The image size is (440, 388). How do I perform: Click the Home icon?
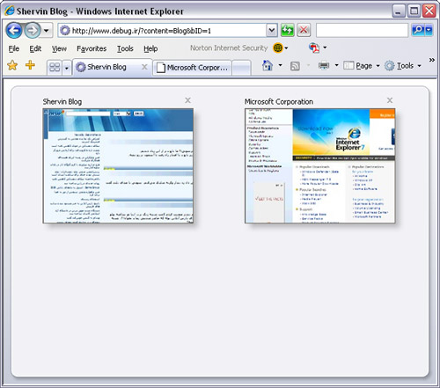268,65
